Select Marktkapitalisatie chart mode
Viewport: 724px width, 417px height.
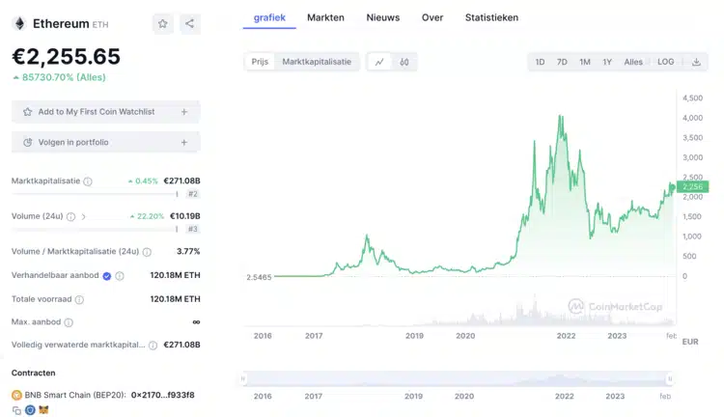[x=317, y=62]
